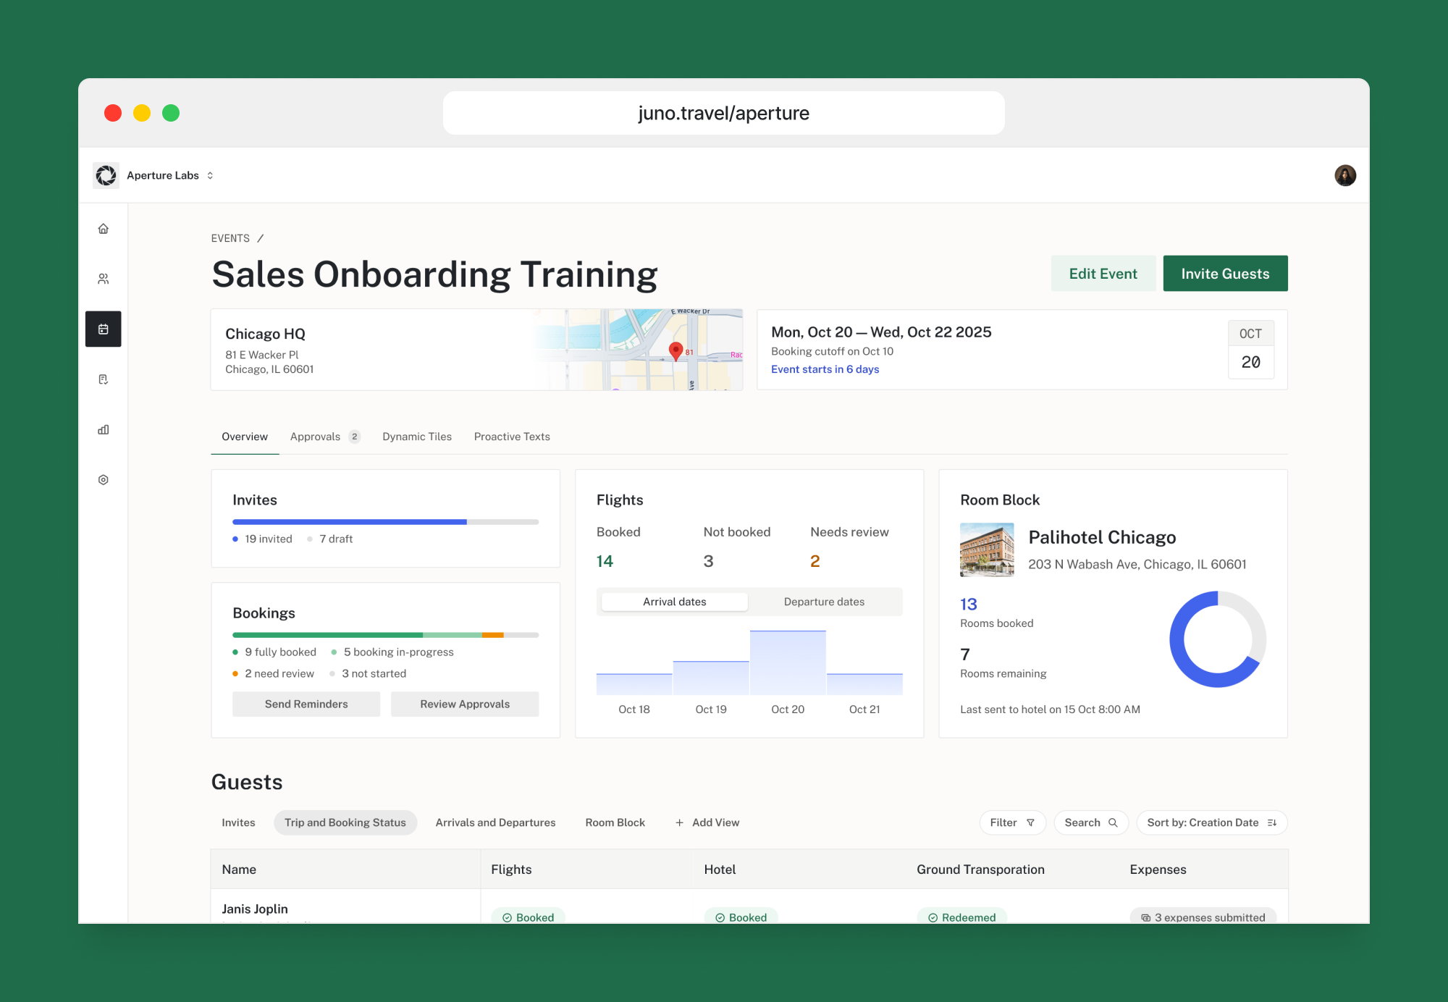Open your profile avatar menu
The image size is (1448, 1002).
[x=1344, y=174]
